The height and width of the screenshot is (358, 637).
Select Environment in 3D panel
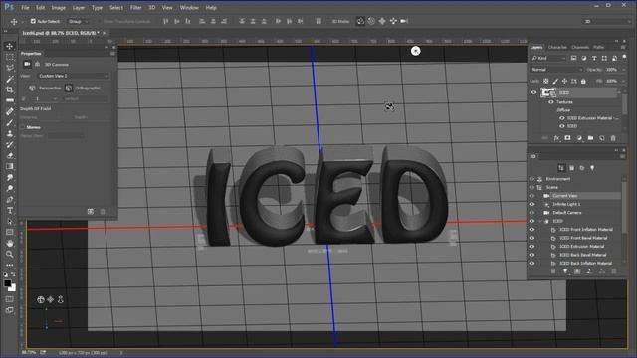point(558,179)
